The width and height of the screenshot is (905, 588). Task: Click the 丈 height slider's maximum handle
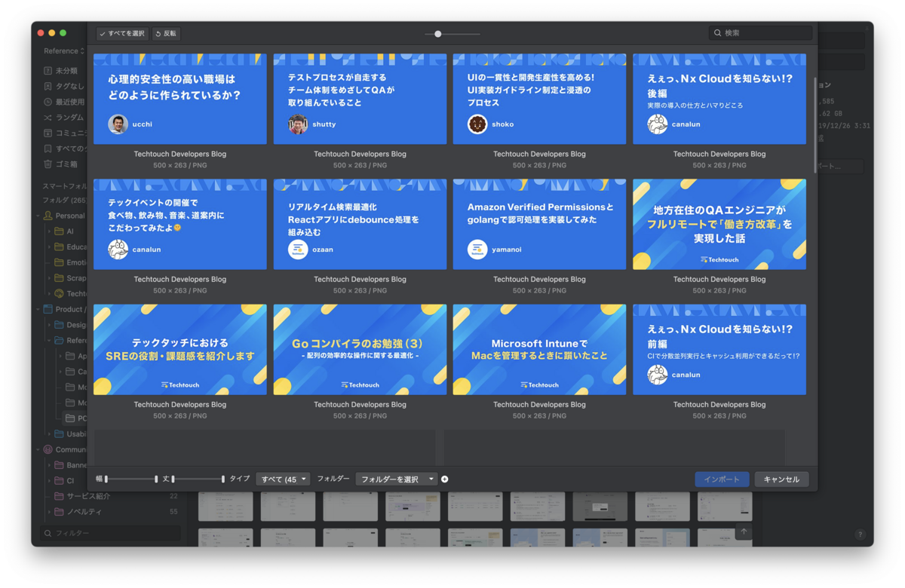[x=223, y=479]
